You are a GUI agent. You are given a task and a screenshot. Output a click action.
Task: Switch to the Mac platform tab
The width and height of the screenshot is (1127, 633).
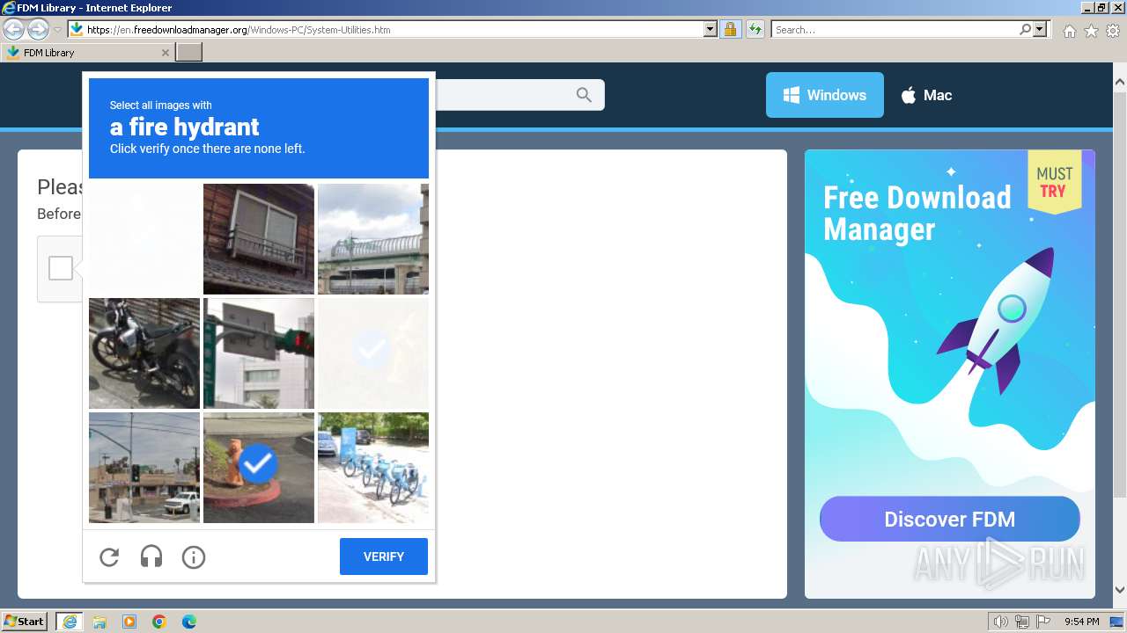click(925, 95)
